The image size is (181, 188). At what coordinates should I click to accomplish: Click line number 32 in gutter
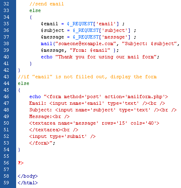[x=6, y=4]
